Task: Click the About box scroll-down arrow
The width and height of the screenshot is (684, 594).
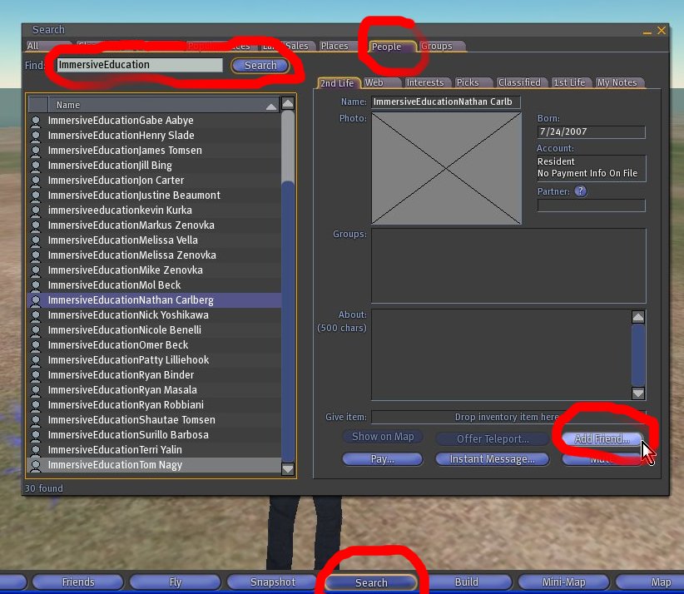Action: point(638,394)
